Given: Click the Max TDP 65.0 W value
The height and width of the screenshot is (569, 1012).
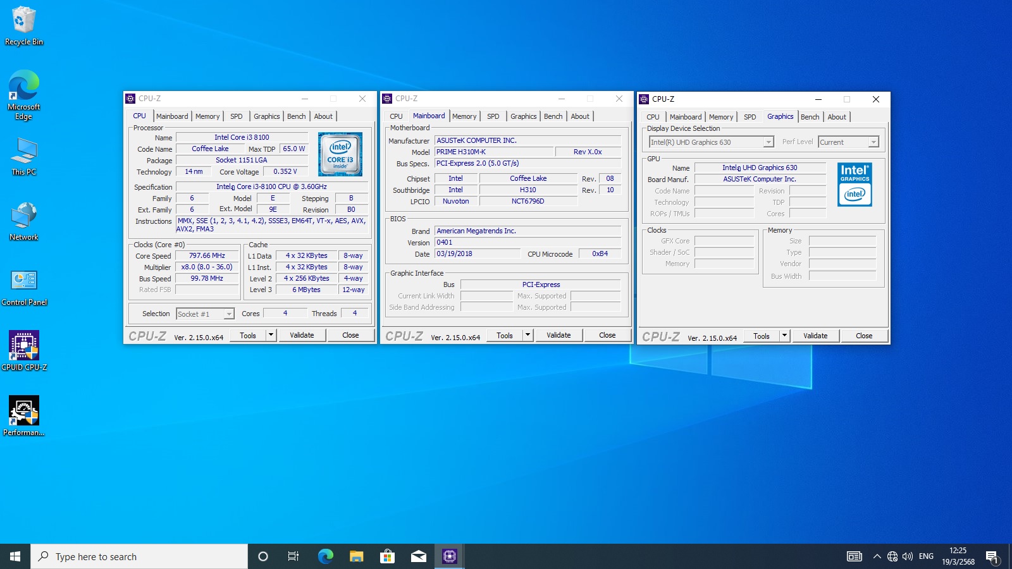Looking at the screenshot, I should click(x=293, y=149).
